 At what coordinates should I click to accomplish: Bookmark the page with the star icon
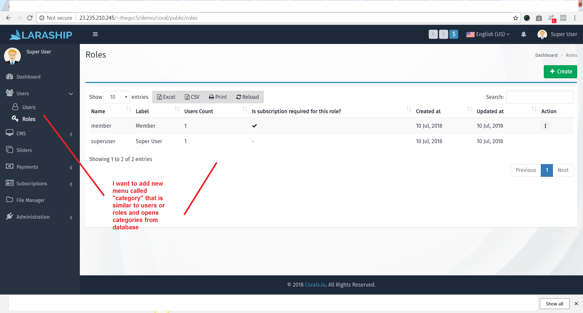(516, 18)
